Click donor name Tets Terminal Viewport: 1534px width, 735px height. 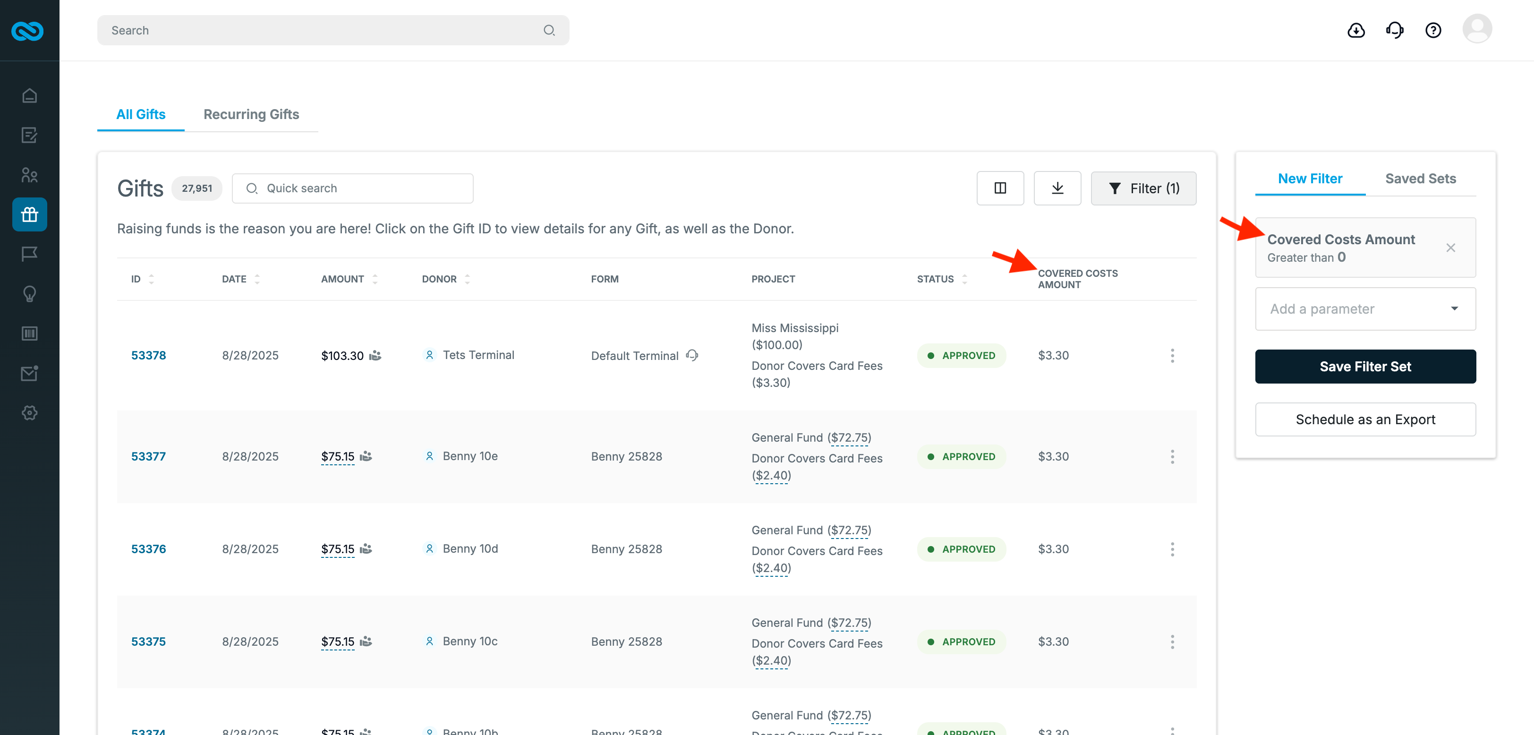click(478, 355)
